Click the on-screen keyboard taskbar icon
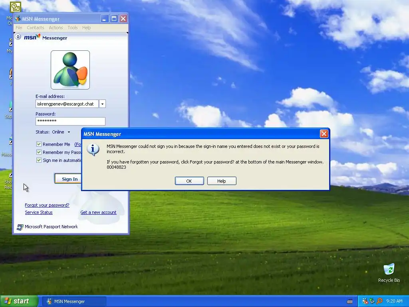 [350, 301]
